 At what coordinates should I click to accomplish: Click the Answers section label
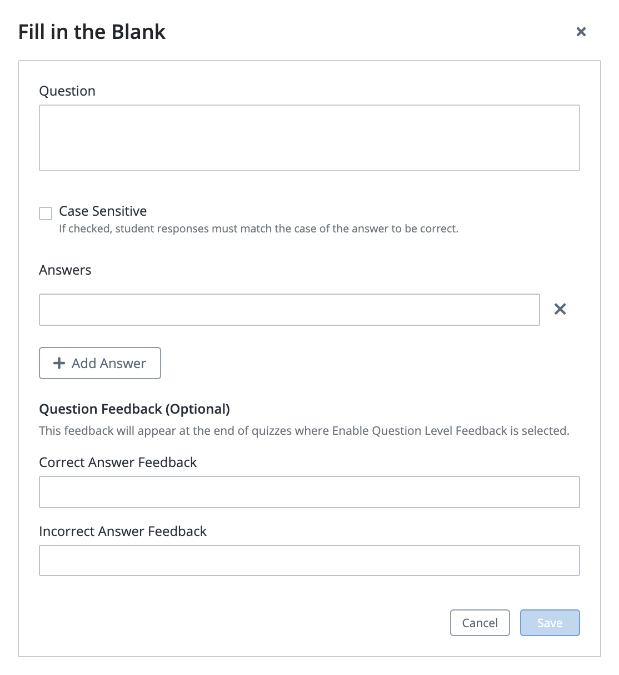tap(65, 270)
